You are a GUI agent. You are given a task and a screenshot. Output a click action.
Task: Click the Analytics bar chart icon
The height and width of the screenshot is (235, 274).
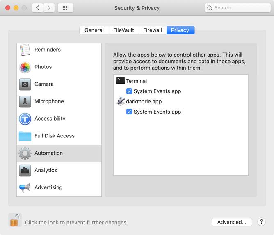pos(25,171)
